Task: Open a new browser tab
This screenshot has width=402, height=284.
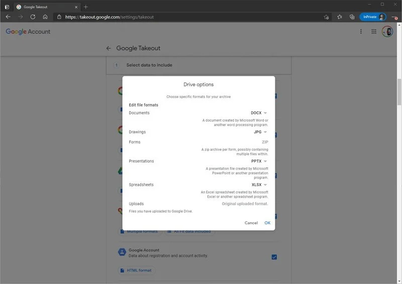Action: [x=85, y=7]
